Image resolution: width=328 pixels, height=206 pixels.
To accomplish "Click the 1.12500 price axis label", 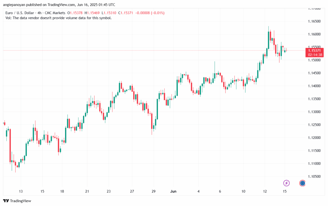I will coord(314,125).
